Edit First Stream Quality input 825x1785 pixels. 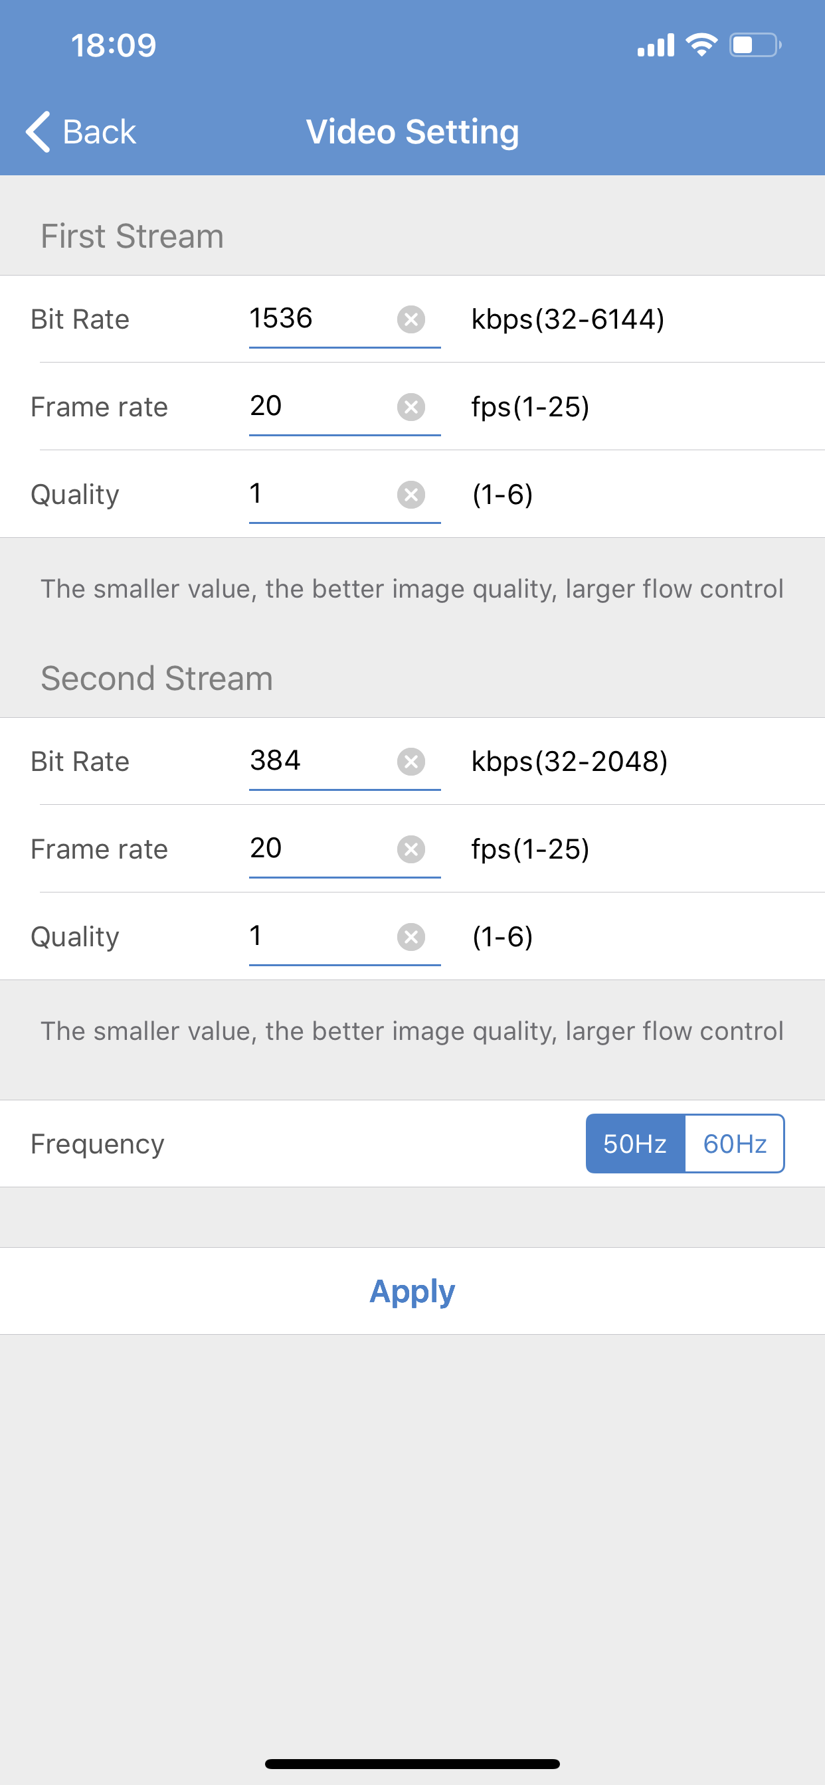321,494
